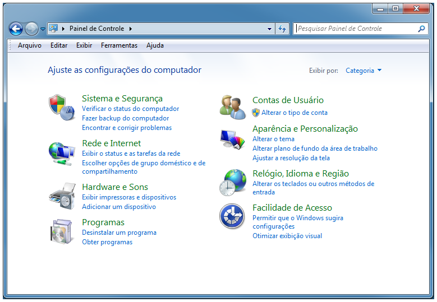Expand the address bar history dropdown
The image size is (437, 302).
[269, 29]
